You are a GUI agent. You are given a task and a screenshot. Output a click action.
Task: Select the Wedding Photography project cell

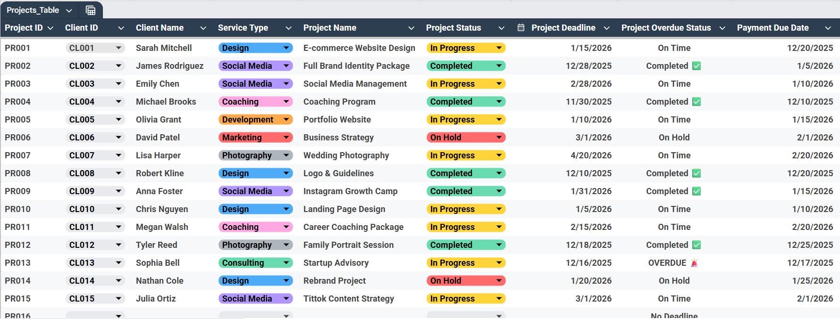click(346, 155)
